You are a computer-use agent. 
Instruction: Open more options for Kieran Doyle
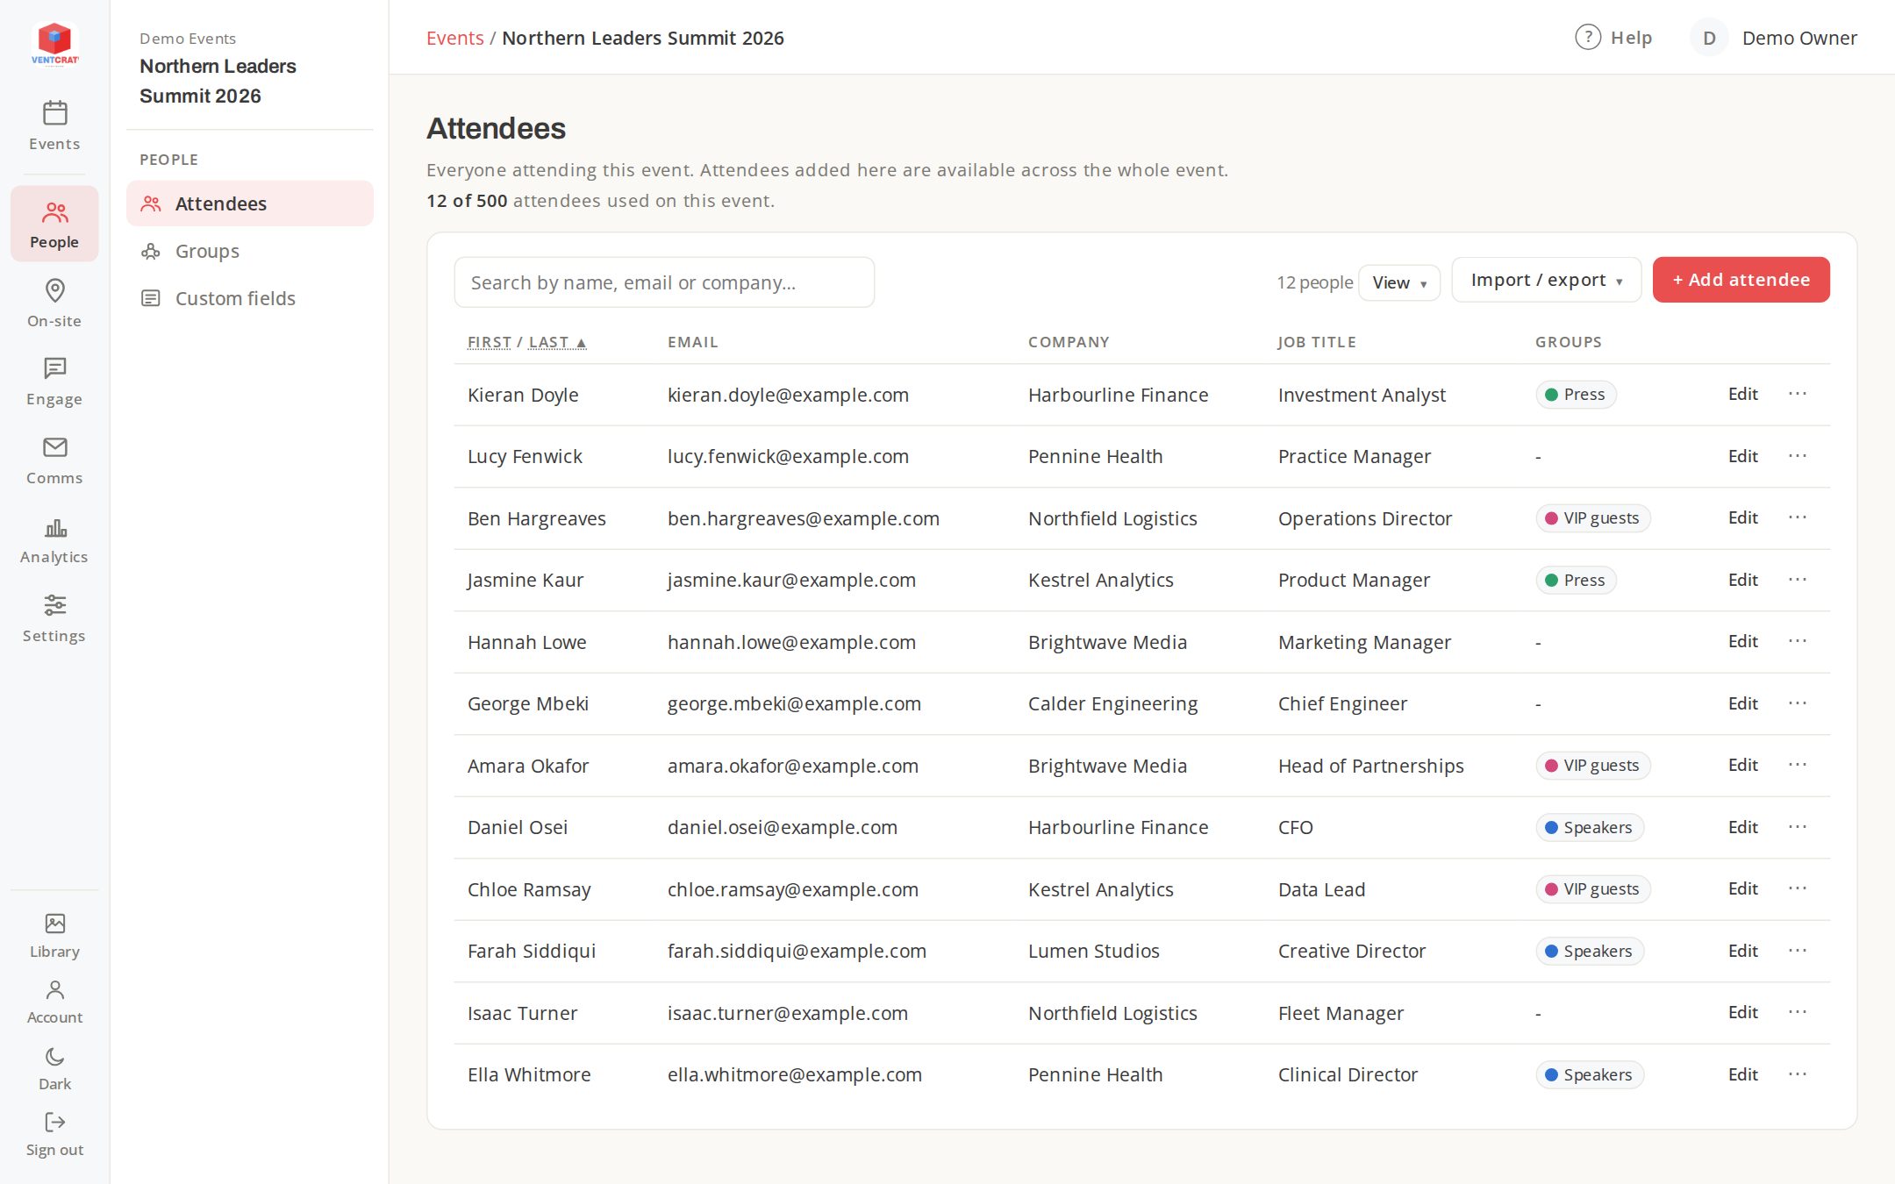[x=1798, y=394]
